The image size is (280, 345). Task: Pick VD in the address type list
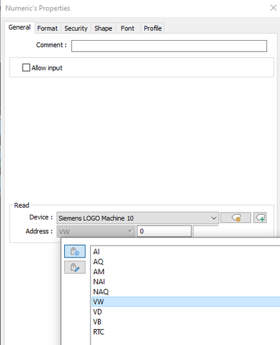tap(186, 312)
